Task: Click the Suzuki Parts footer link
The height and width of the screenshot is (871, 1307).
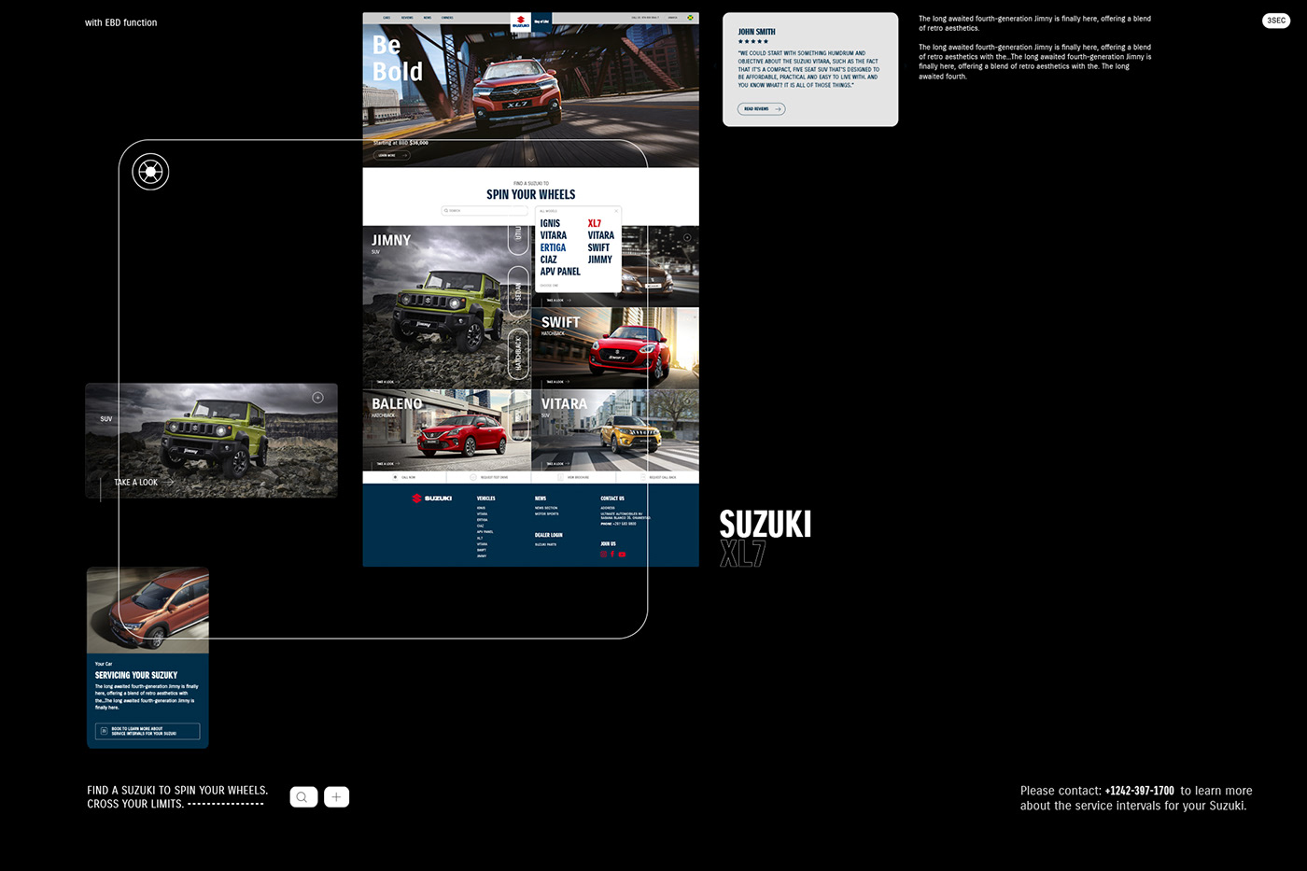Action: tap(545, 544)
